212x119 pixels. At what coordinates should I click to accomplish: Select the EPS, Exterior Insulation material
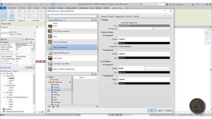(72, 31)
